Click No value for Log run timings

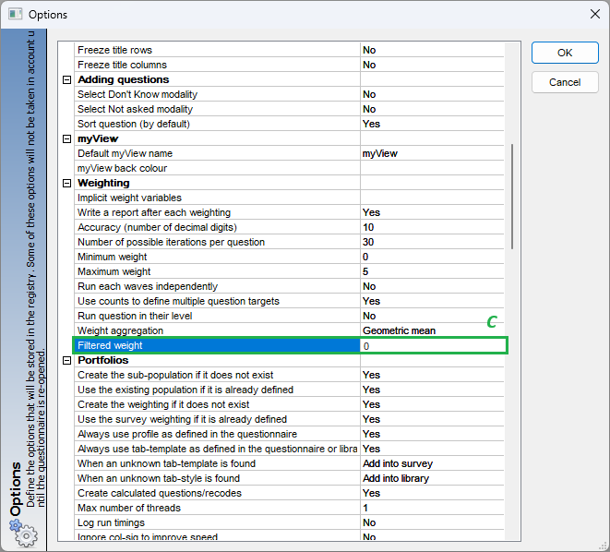coord(369,522)
